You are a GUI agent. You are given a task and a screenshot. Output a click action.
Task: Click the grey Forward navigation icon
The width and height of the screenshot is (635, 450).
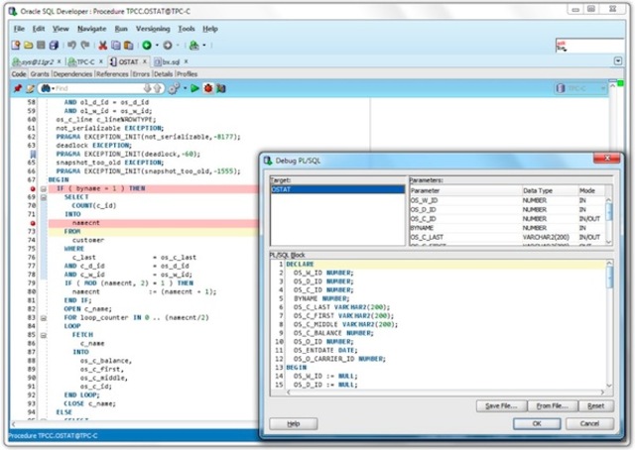pos(168,46)
